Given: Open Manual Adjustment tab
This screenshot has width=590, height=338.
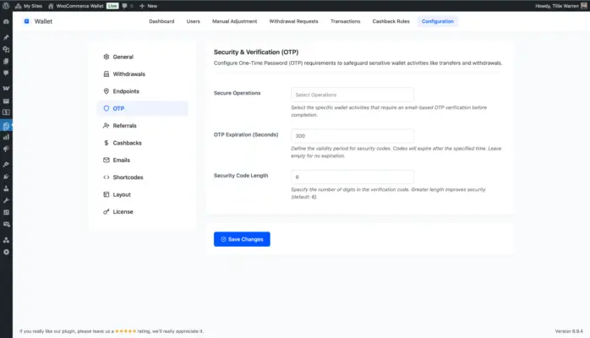Looking at the screenshot, I should coord(234,21).
